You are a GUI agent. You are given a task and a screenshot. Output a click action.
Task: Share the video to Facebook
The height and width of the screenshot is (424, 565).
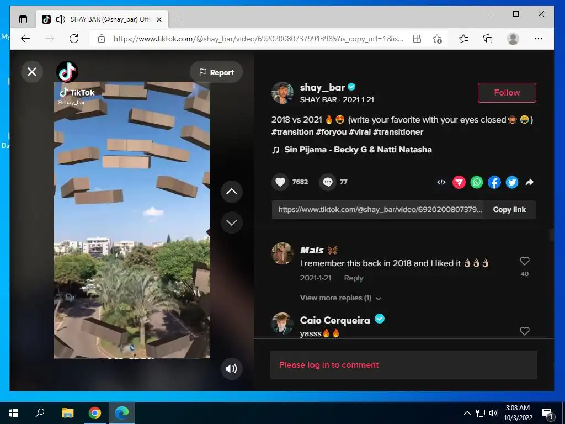(494, 182)
